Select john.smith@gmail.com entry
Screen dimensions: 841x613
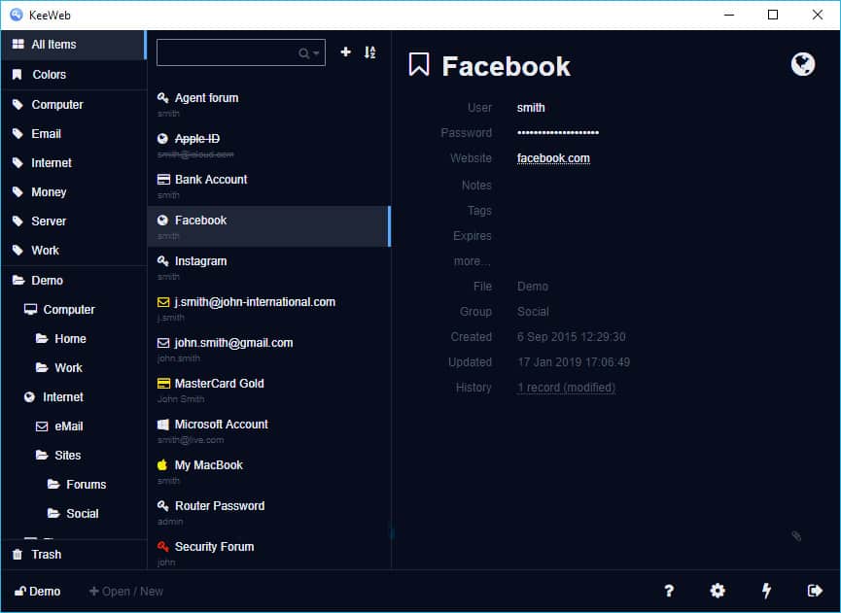click(x=268, y=349)
